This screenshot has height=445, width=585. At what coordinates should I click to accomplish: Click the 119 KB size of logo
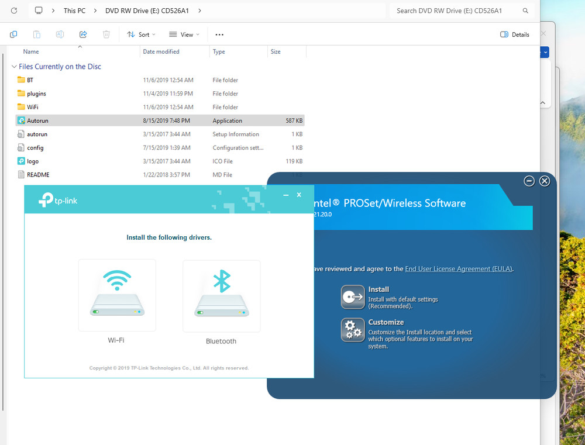click(294, 161)
